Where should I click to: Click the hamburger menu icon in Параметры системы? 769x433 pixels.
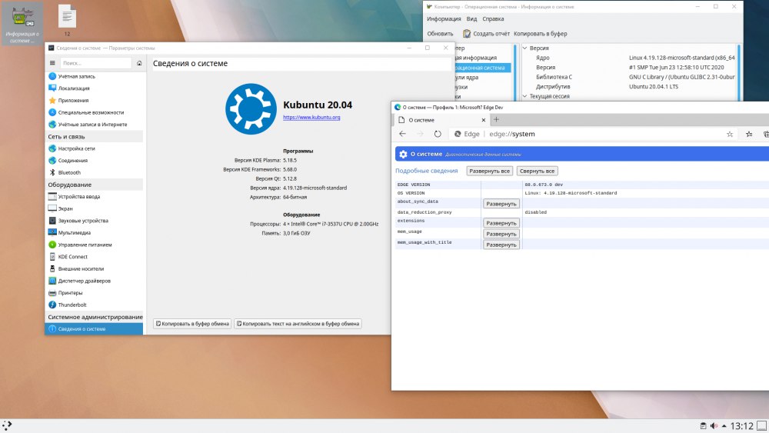pyautogui.click(x=52, y=63)
